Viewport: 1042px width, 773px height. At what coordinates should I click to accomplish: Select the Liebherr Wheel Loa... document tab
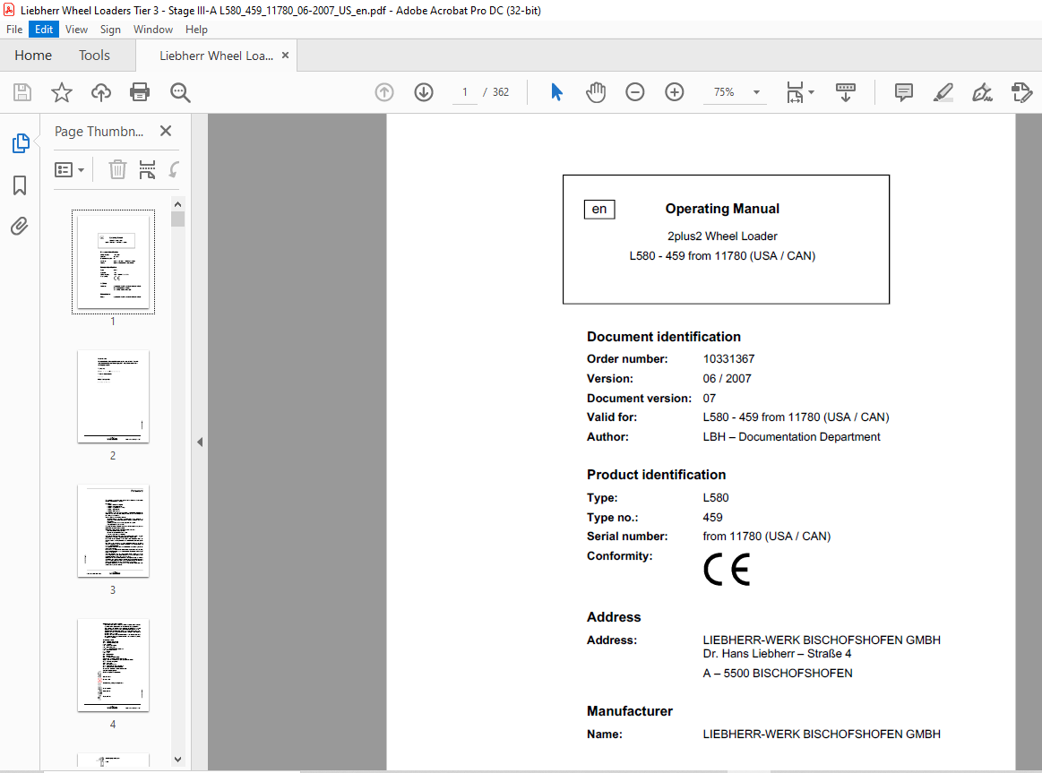pos(216,56)
